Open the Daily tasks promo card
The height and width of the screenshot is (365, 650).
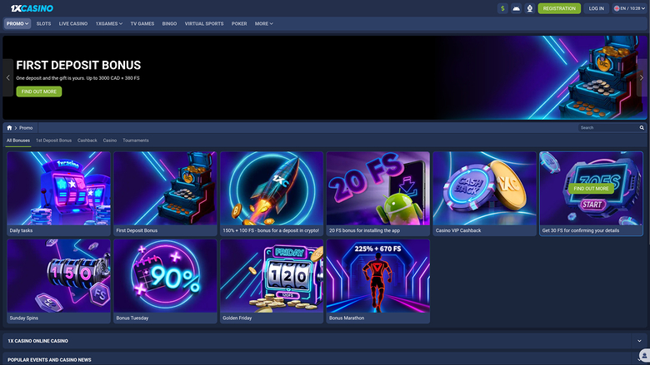coord(59,194)
